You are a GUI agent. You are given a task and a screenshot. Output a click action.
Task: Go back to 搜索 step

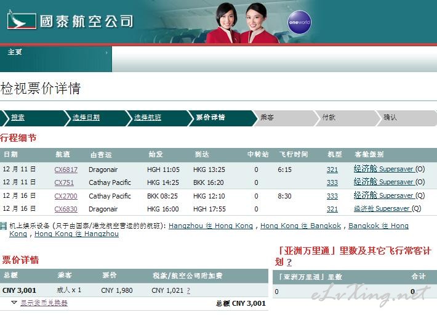point(18,118)
